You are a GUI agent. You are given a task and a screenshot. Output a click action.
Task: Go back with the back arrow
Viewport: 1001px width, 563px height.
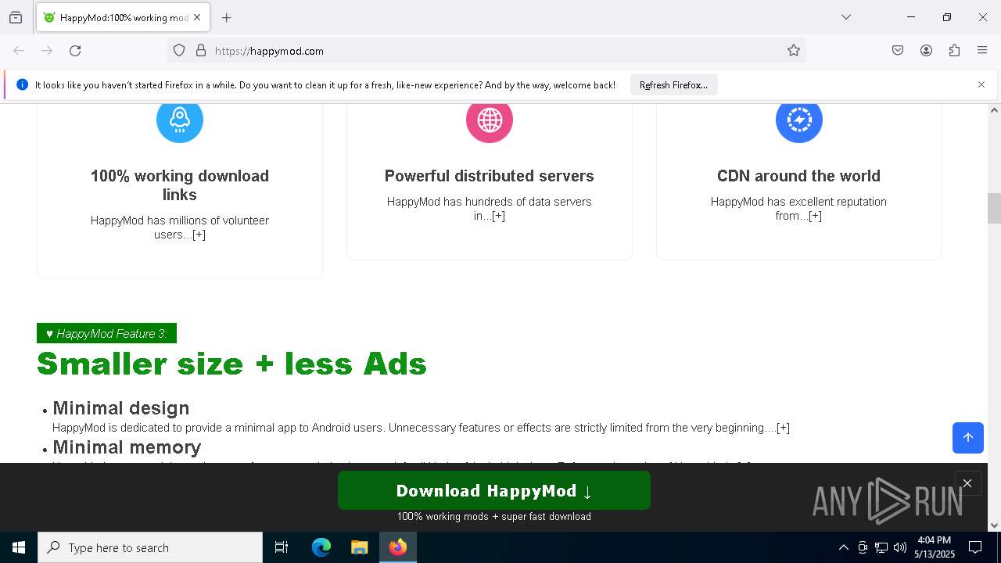[19, 51]
